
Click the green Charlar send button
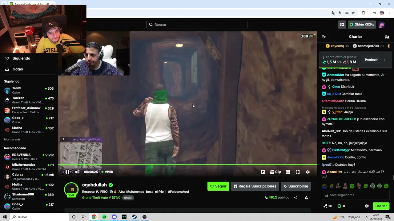click(381, 206)
